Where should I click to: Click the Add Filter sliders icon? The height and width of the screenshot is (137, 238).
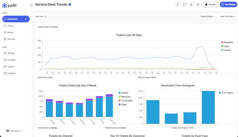tap(45, 17)
